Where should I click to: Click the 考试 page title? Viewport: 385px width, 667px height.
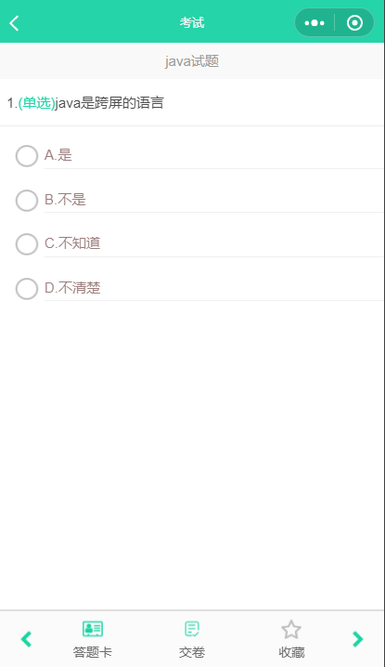tap(192, 22)
